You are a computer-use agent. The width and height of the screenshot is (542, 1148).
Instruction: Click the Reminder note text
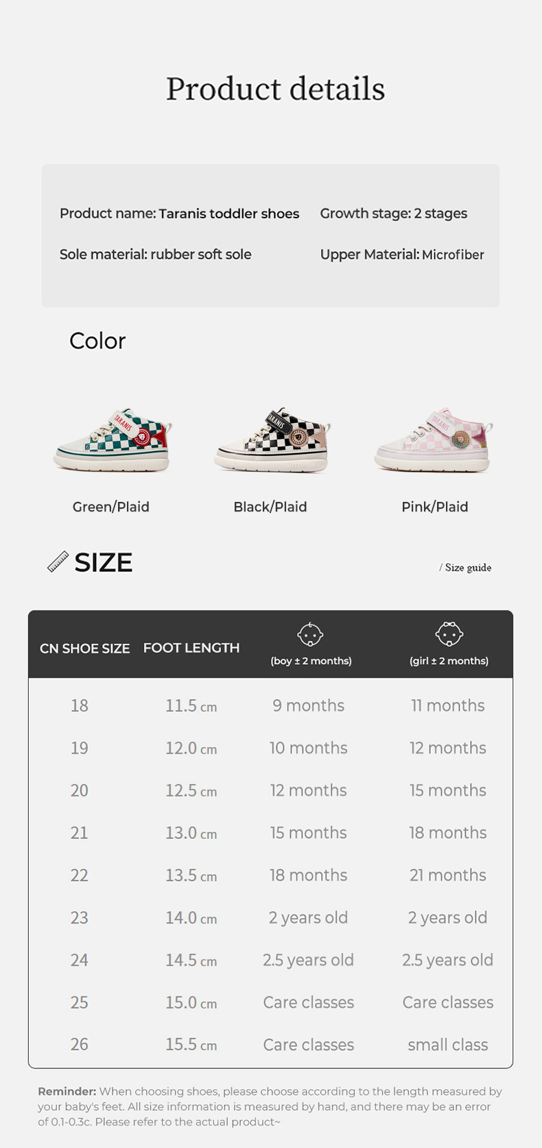click(270, 1106)
